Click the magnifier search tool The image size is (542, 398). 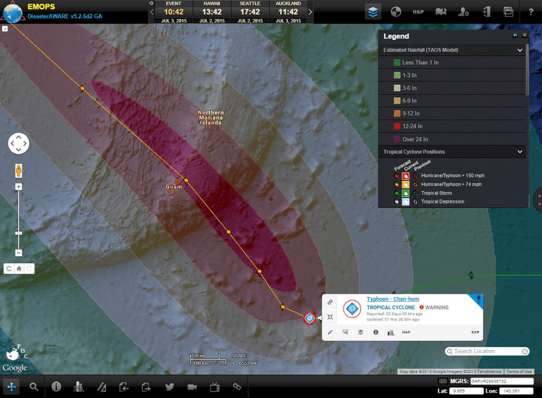(33, 386)
